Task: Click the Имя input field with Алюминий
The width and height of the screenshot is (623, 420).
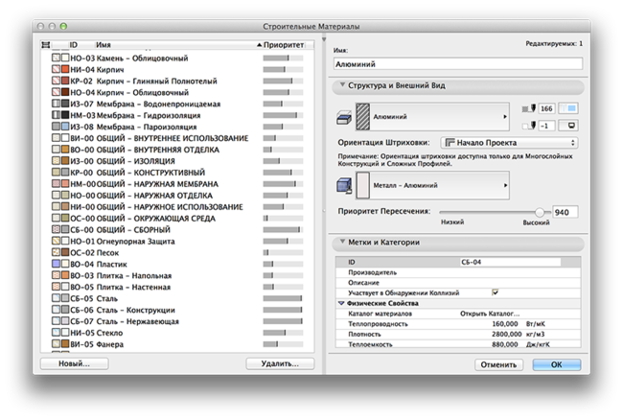Action: [x=458, y=64]
